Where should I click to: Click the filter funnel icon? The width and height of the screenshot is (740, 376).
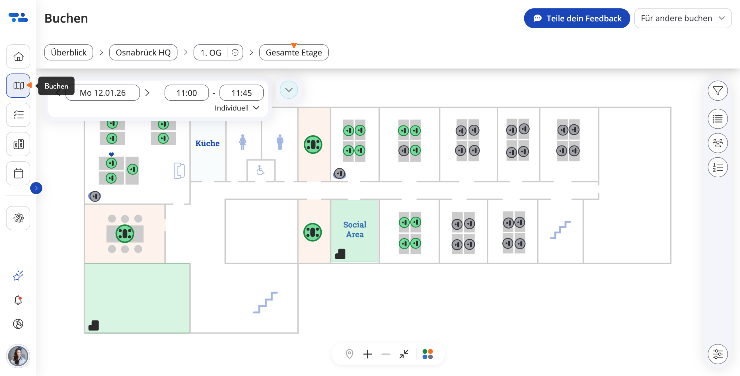point(717,91)
